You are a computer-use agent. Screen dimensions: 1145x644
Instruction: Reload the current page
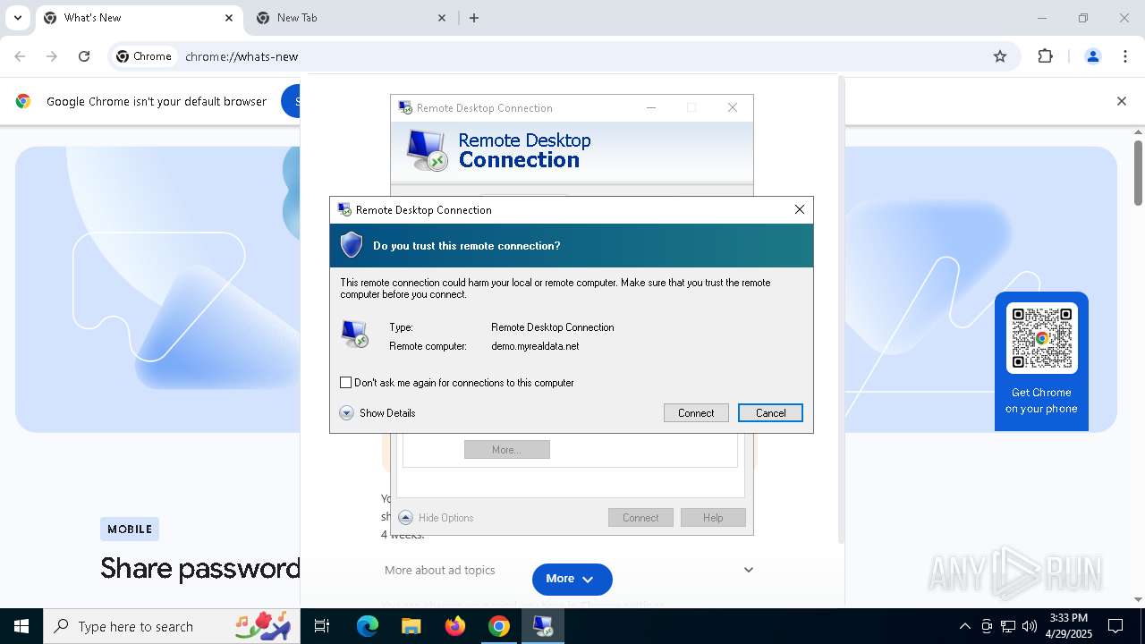coord(84,56)
